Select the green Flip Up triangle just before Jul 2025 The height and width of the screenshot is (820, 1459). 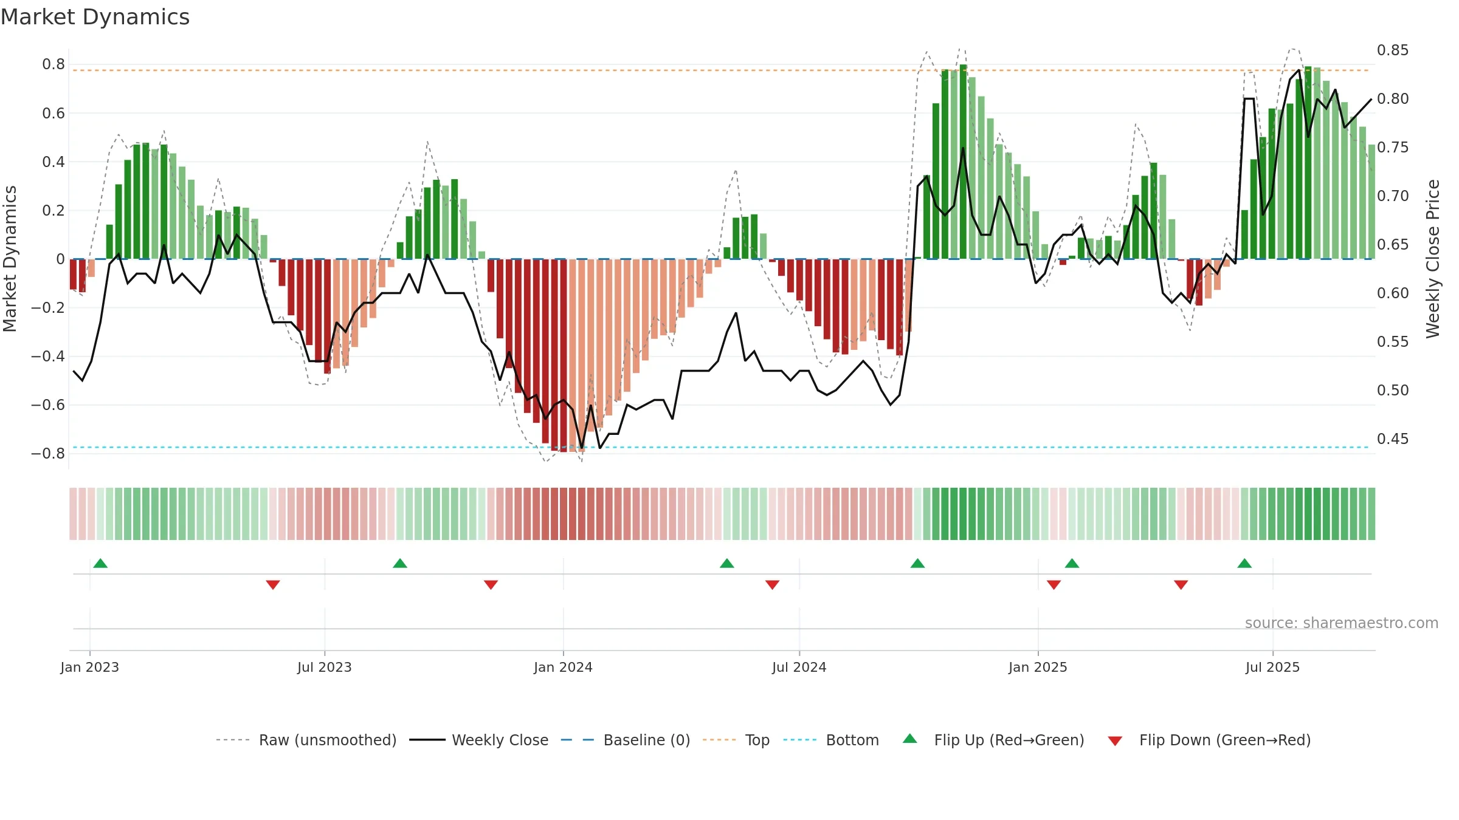[1244, 564]
